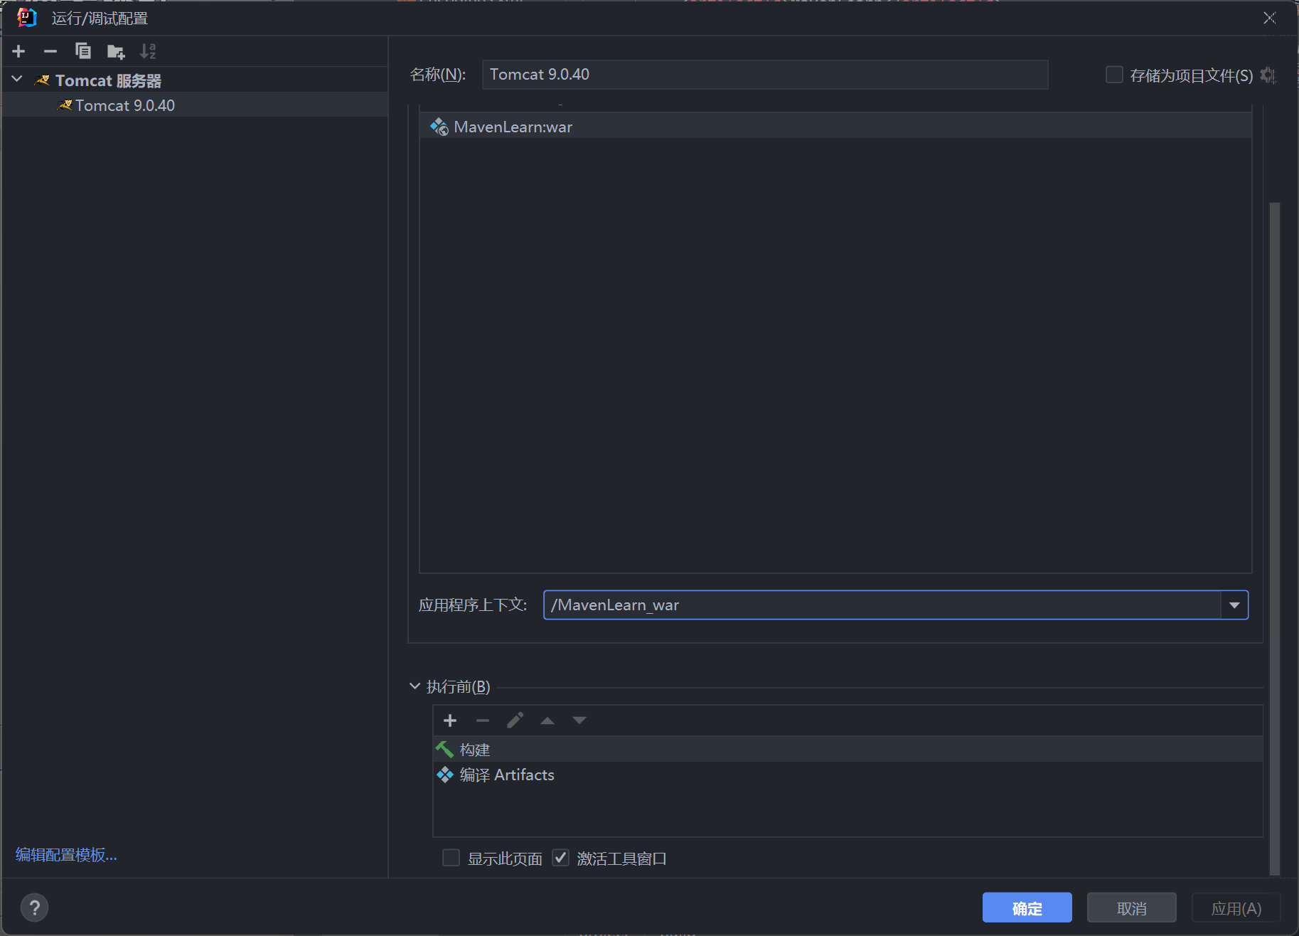Viewport: 1299px width, 936px height.
Task: Collapse the Tomcat 服务器 tree node
Action: [18, 80]
